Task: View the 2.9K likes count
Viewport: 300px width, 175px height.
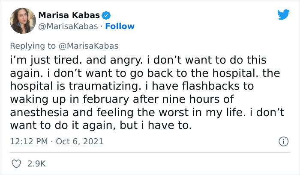Action: point(36,163)
